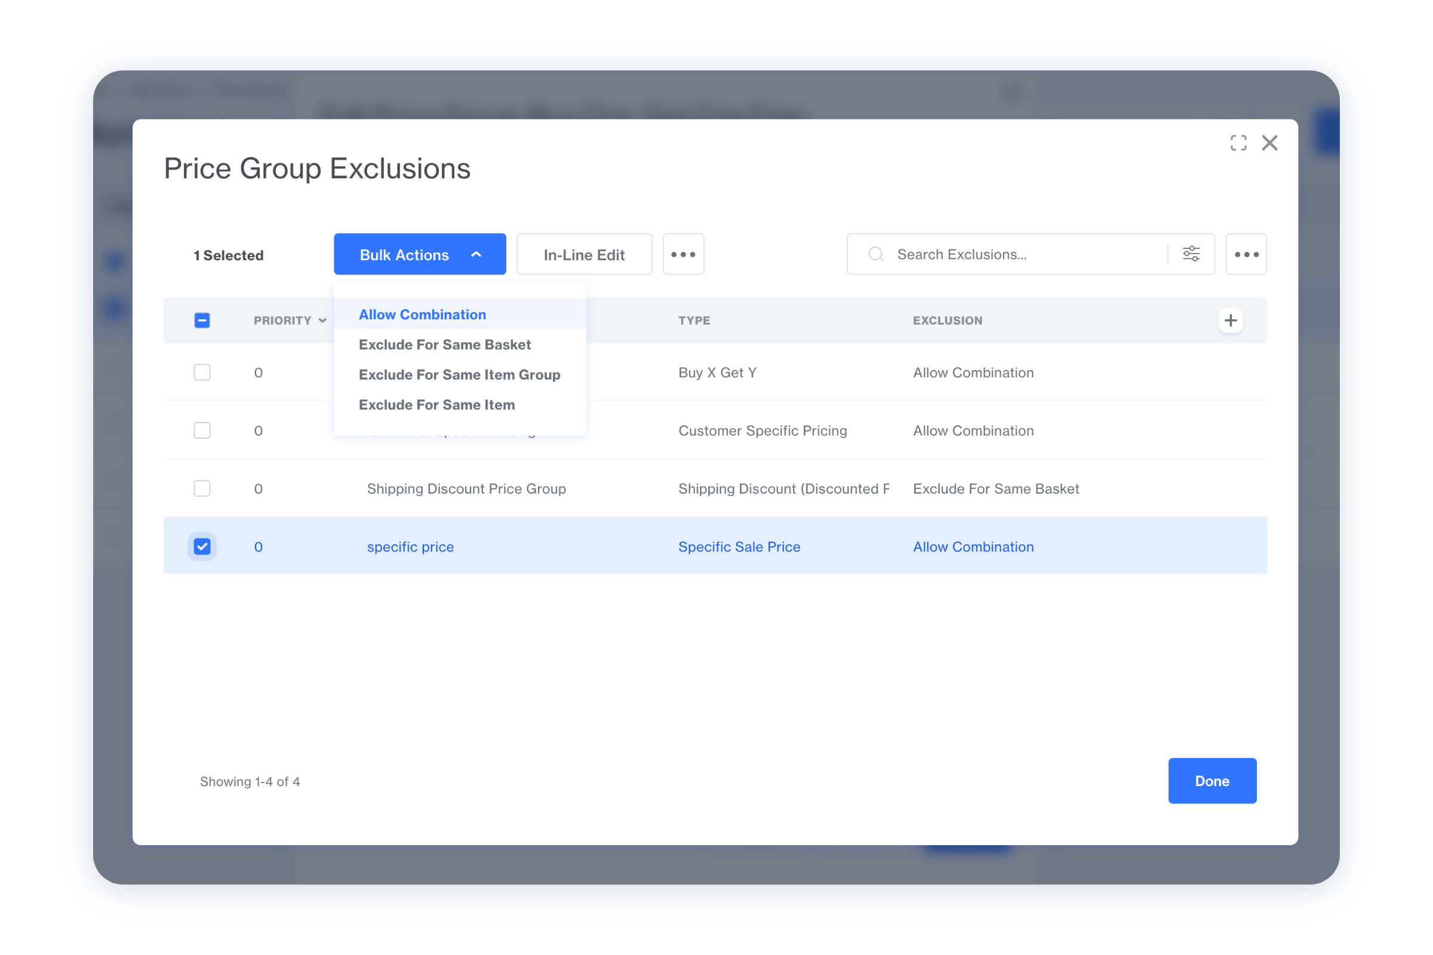
Task: Open the filter options icon in search
Action: click(1191, 254)
